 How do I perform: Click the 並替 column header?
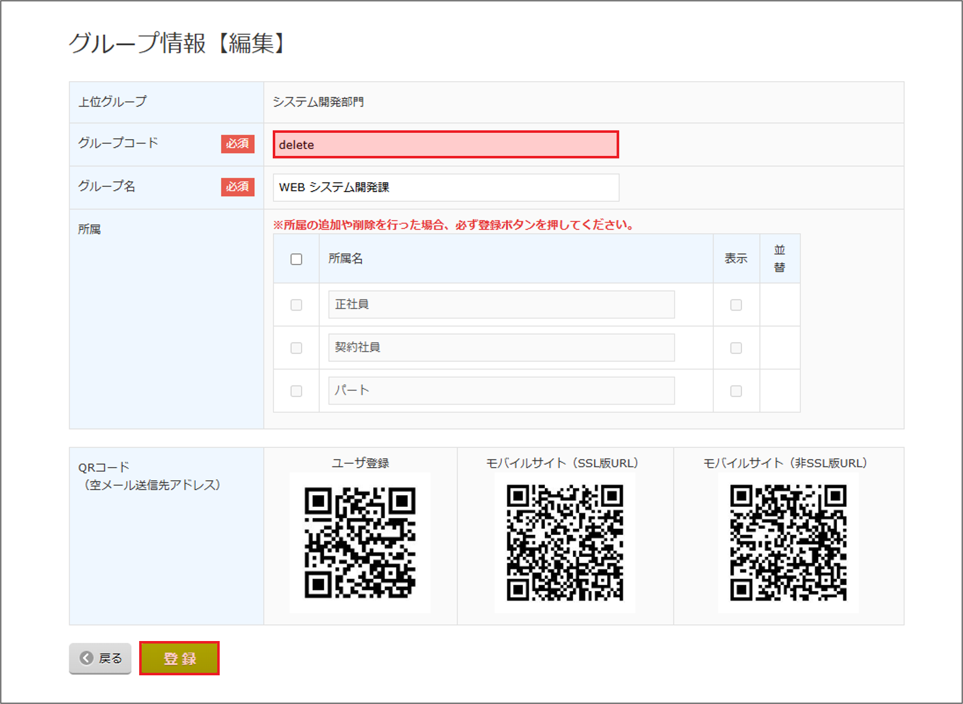pos(780,259)
